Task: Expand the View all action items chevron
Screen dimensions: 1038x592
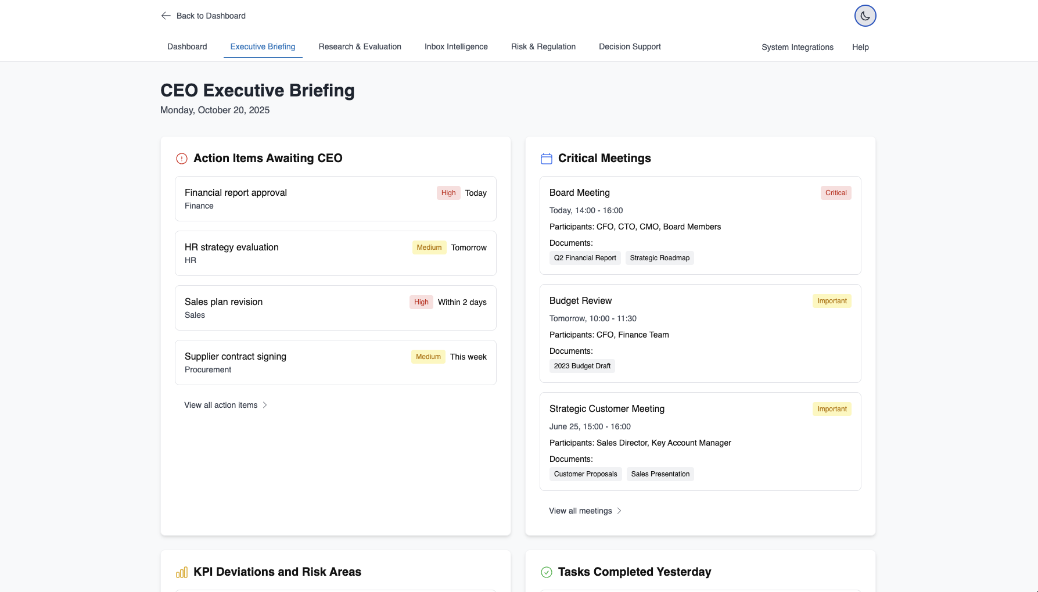Action: (265, 405)
